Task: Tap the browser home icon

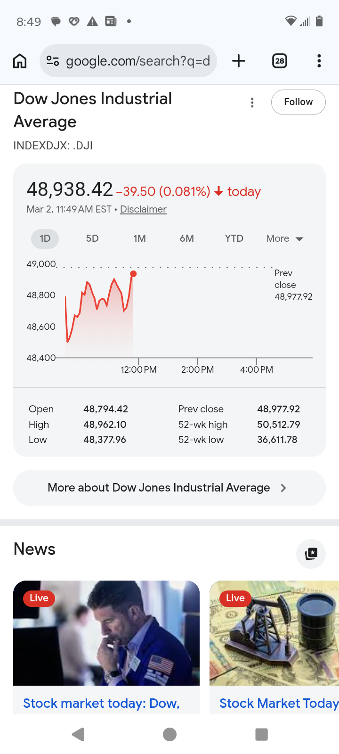Action: (20, 61)
